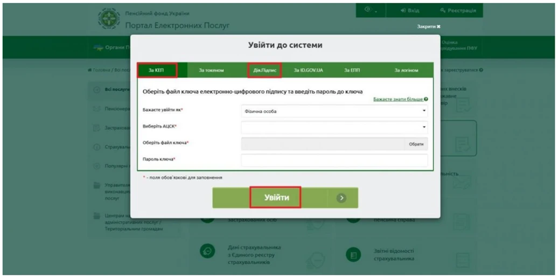558x278 pixels.
Task: Click Дані страхувальника з Єдиного реєстру icon
Action: pos(208,251)
